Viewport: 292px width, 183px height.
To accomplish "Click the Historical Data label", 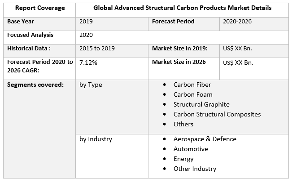I will [29, 49].
